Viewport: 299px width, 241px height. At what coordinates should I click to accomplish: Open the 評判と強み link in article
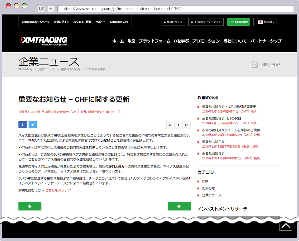tap(116, 167)
